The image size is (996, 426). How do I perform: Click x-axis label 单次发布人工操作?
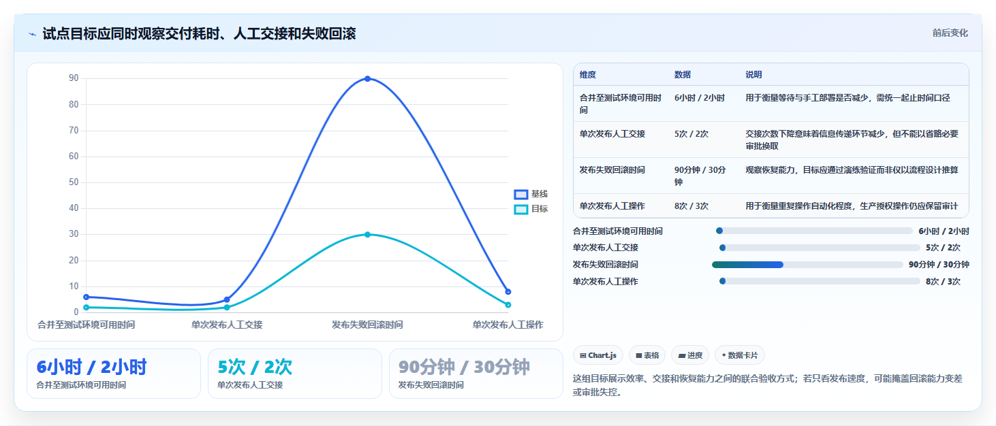tap(508, 325)
